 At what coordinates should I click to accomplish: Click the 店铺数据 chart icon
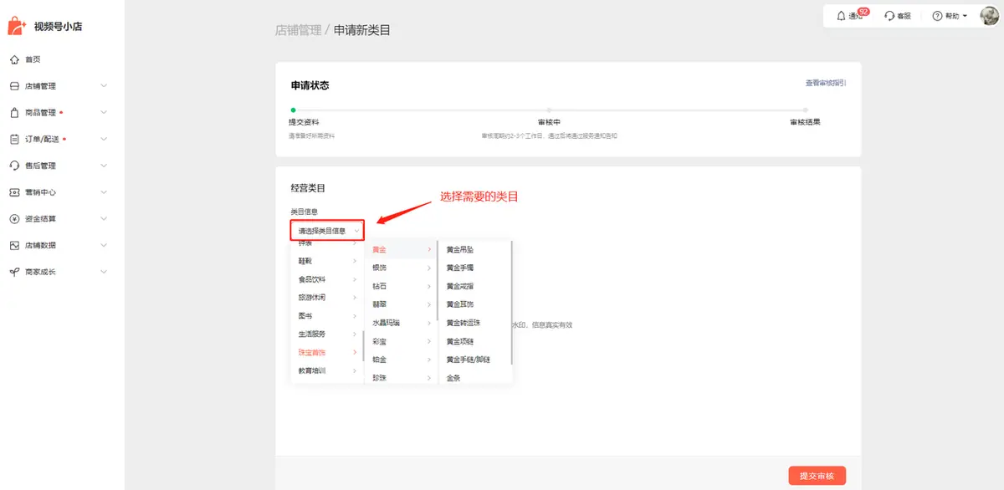point(14,246)
